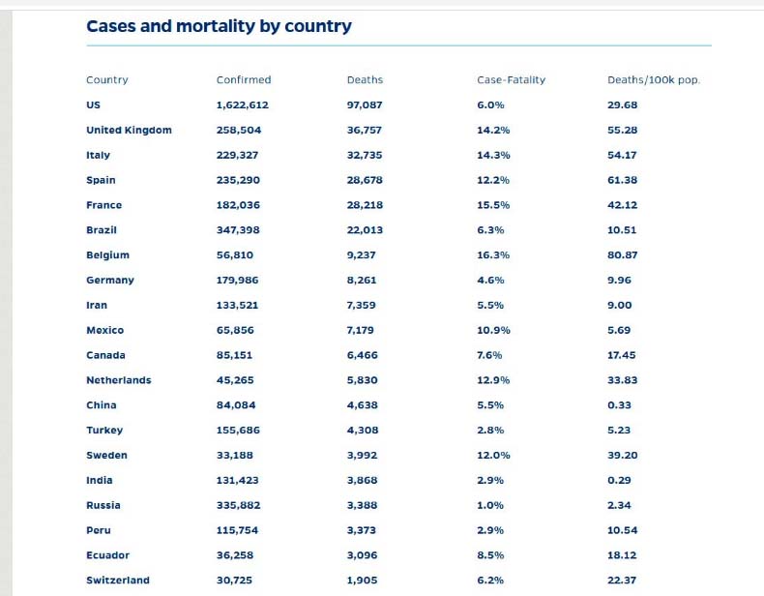Viewport: 764px width, 596px height.
Task: Click the US country row name
Action: point(93,104)
